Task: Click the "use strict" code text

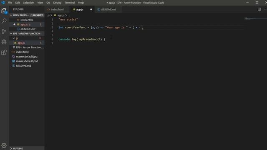Action: (x=68, y=20)
